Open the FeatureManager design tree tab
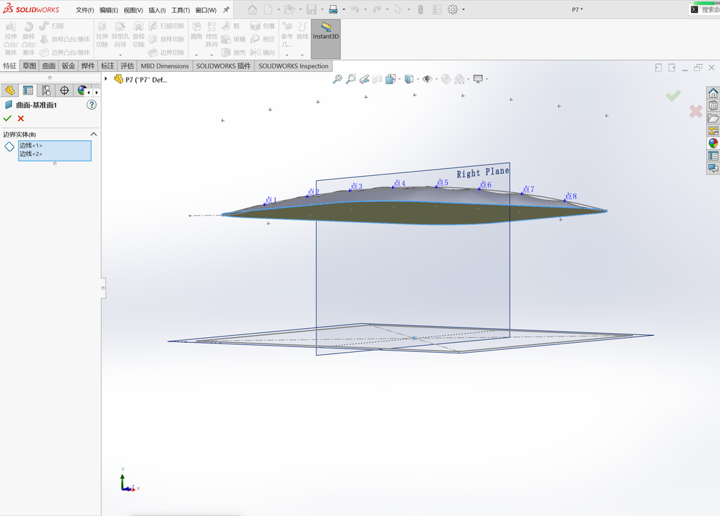The width and height of the screenshot is (720, 516). (x=10, y=91)
